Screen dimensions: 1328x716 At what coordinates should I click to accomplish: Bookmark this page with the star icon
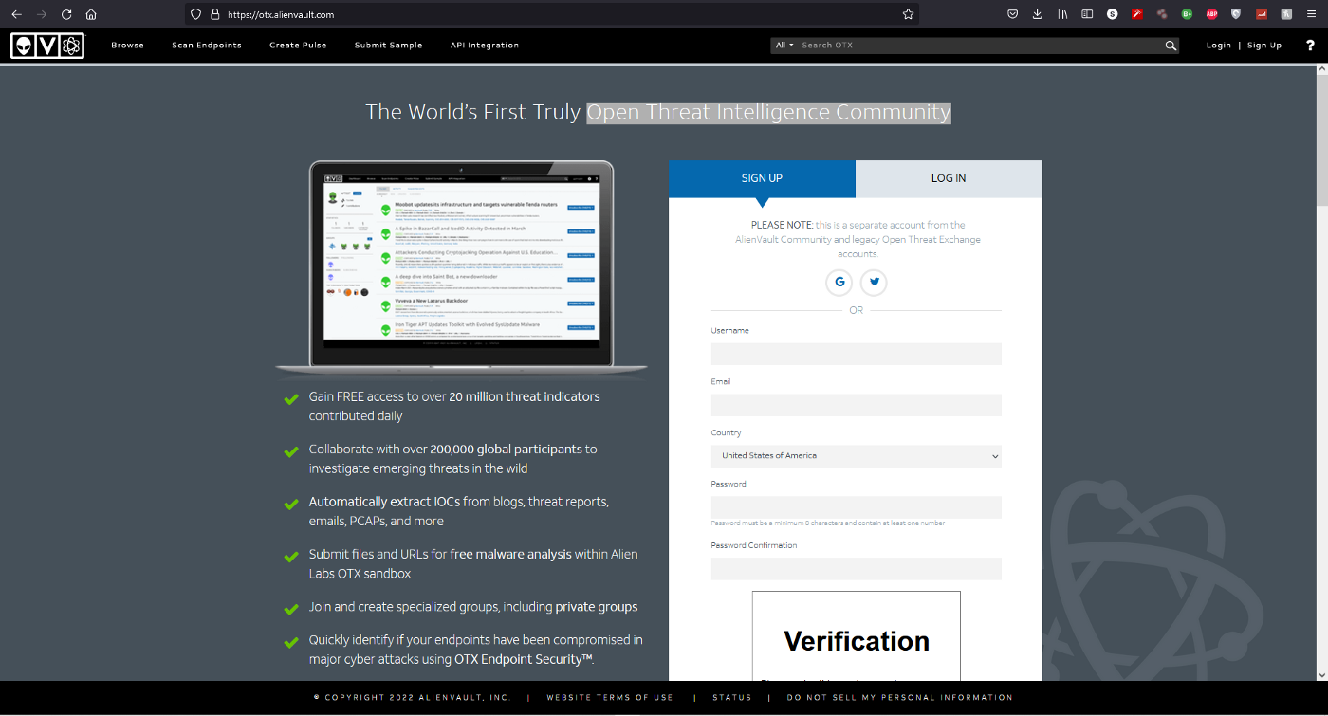(909, 14)
